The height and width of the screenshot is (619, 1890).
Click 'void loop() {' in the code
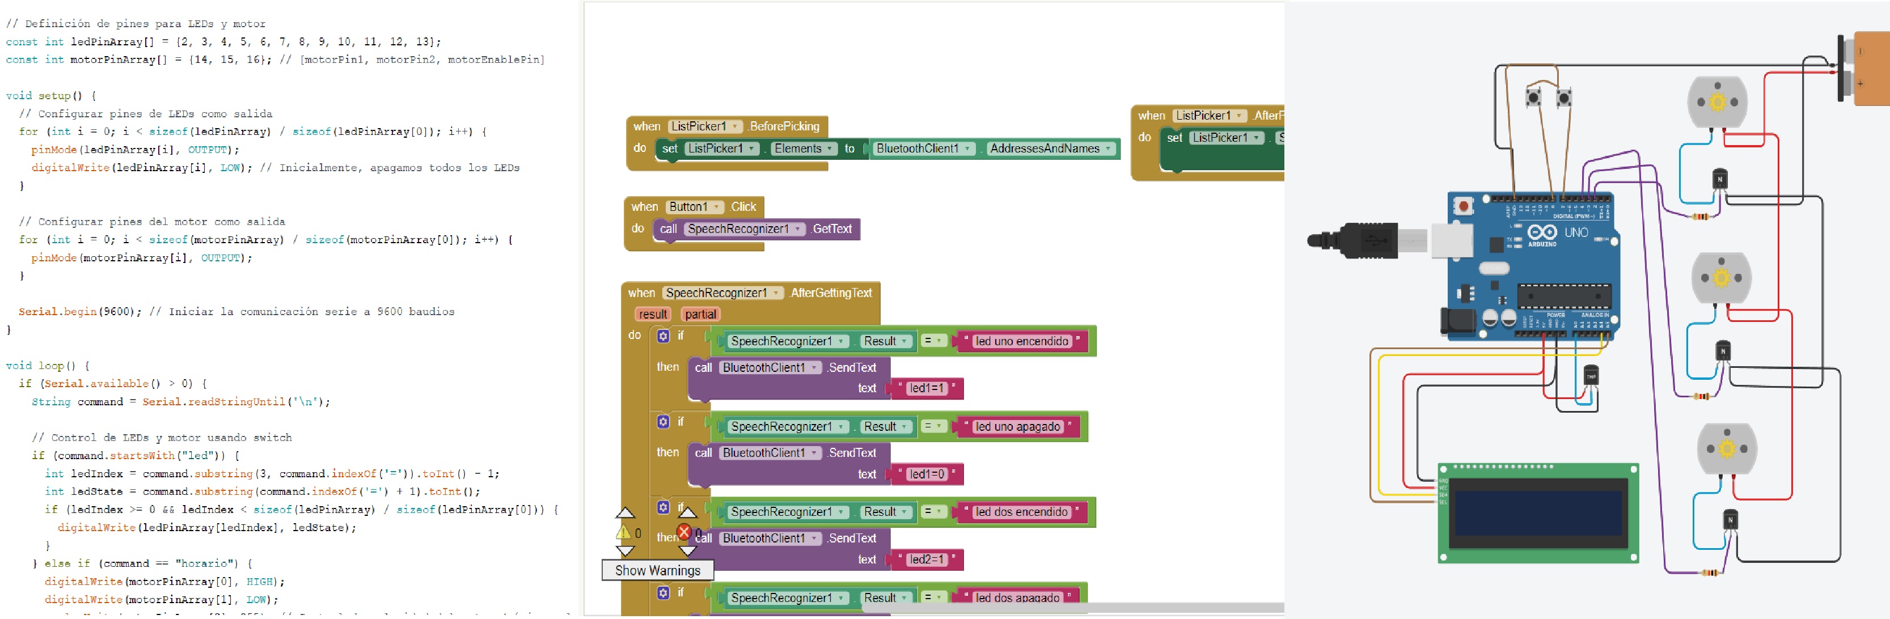(x=48, y=365)
